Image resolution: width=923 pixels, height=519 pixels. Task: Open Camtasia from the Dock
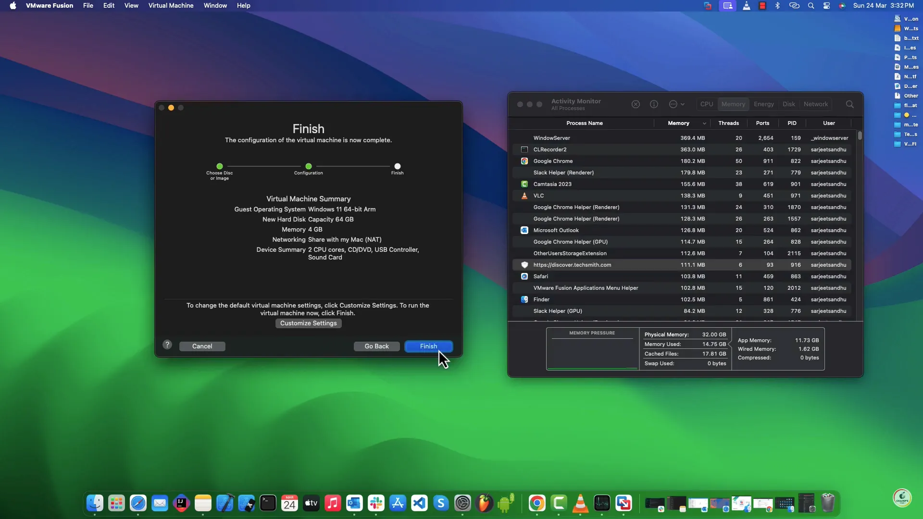coord(559,503)
